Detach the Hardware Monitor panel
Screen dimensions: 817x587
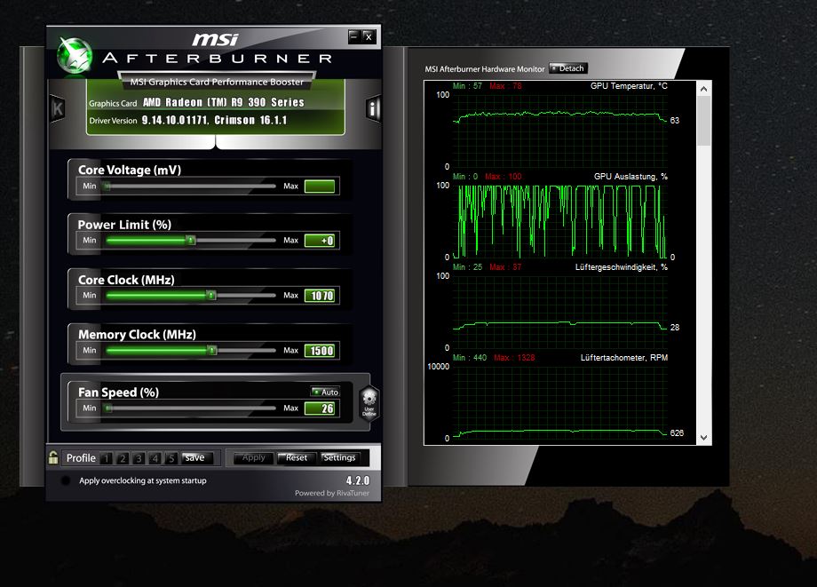(568, 68)
